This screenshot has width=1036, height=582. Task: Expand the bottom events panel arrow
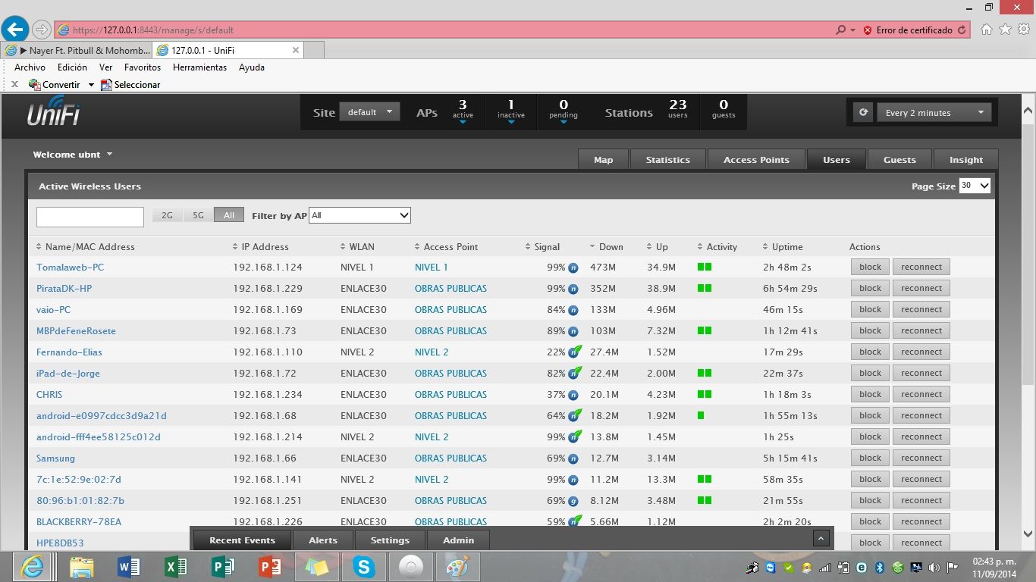pyautogui.click(x=821, y=539)
